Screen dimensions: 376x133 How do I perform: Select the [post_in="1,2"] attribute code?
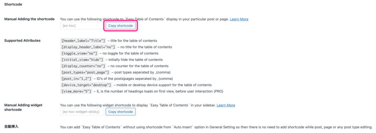(x=76, y=78)
